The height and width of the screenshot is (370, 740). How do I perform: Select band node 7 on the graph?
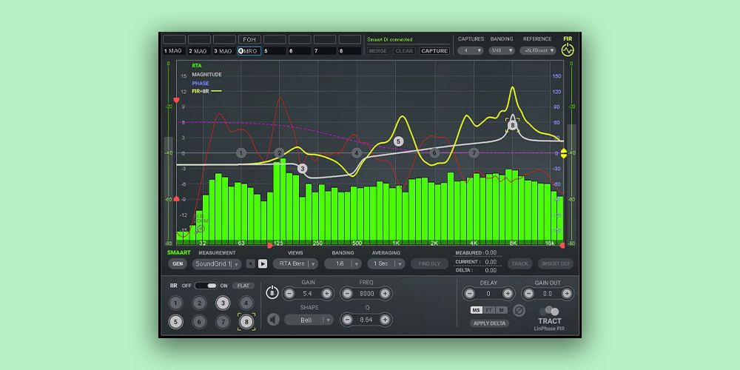coord(474,153)
